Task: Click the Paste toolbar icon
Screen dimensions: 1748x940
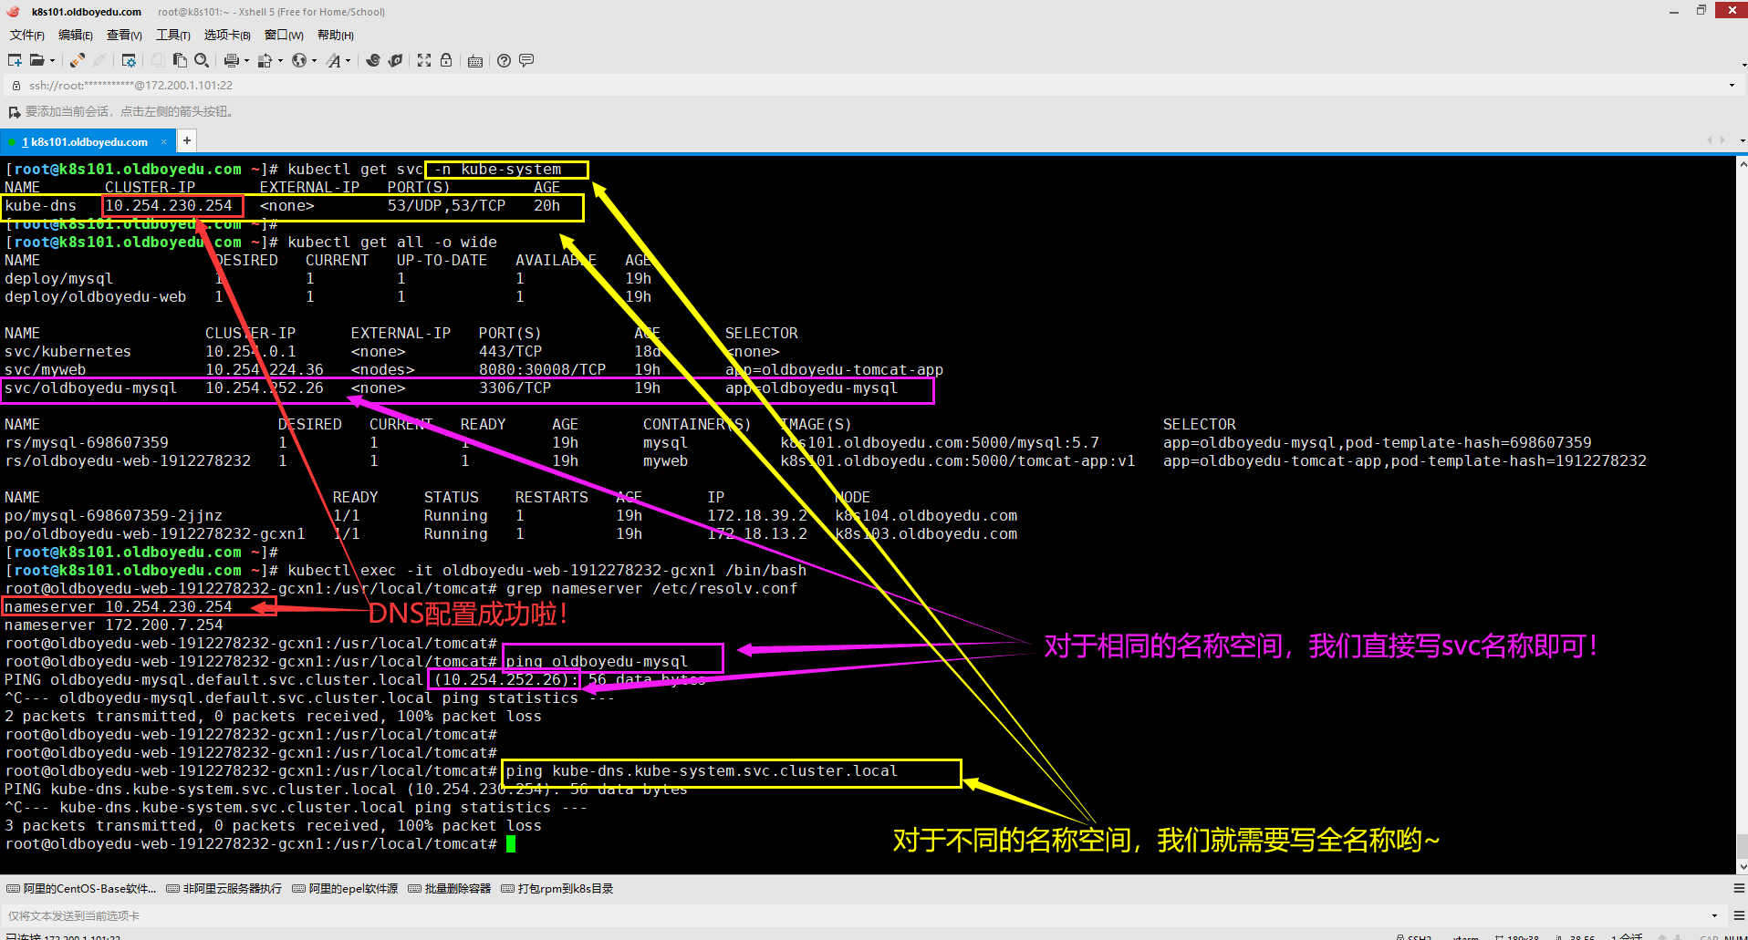Action: (179, 60)
